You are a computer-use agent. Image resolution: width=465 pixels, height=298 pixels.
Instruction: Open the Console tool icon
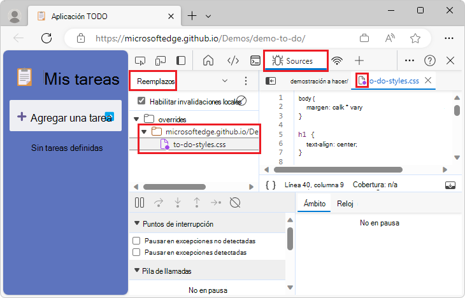(255, 60)
